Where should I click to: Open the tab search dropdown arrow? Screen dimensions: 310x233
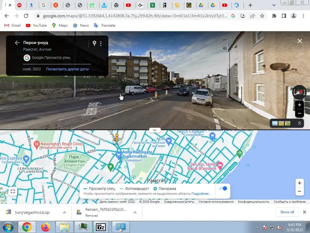pyautogui.click(x=274, y=5)
